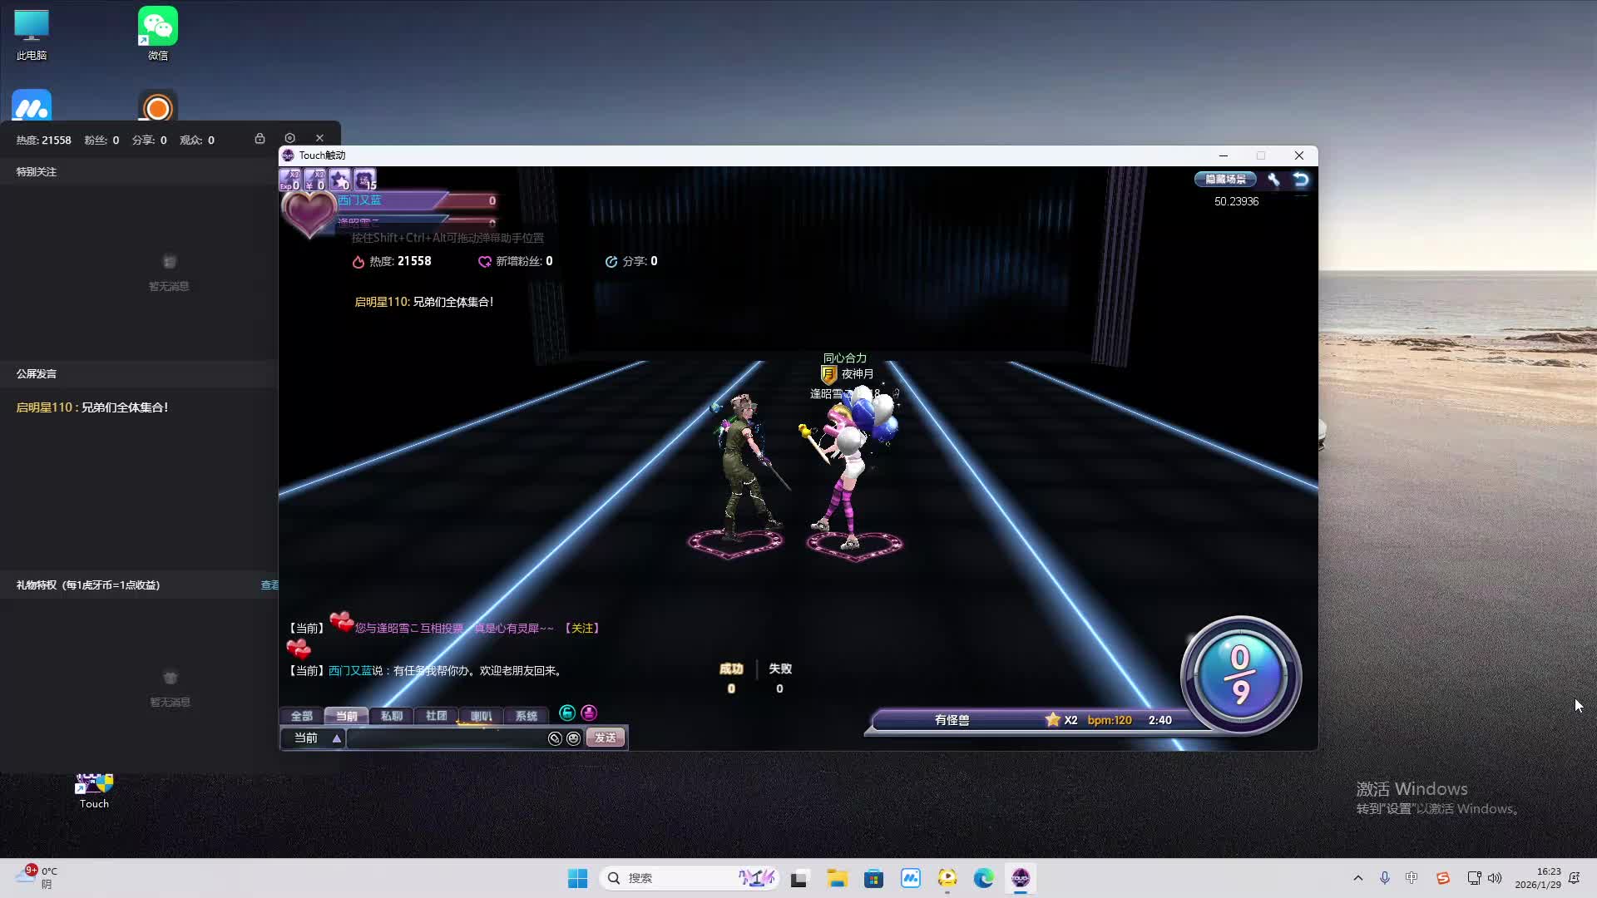This screenshot has width=1597, height=898.
Task: Click the star buff icon
Action: click(339, 180)
